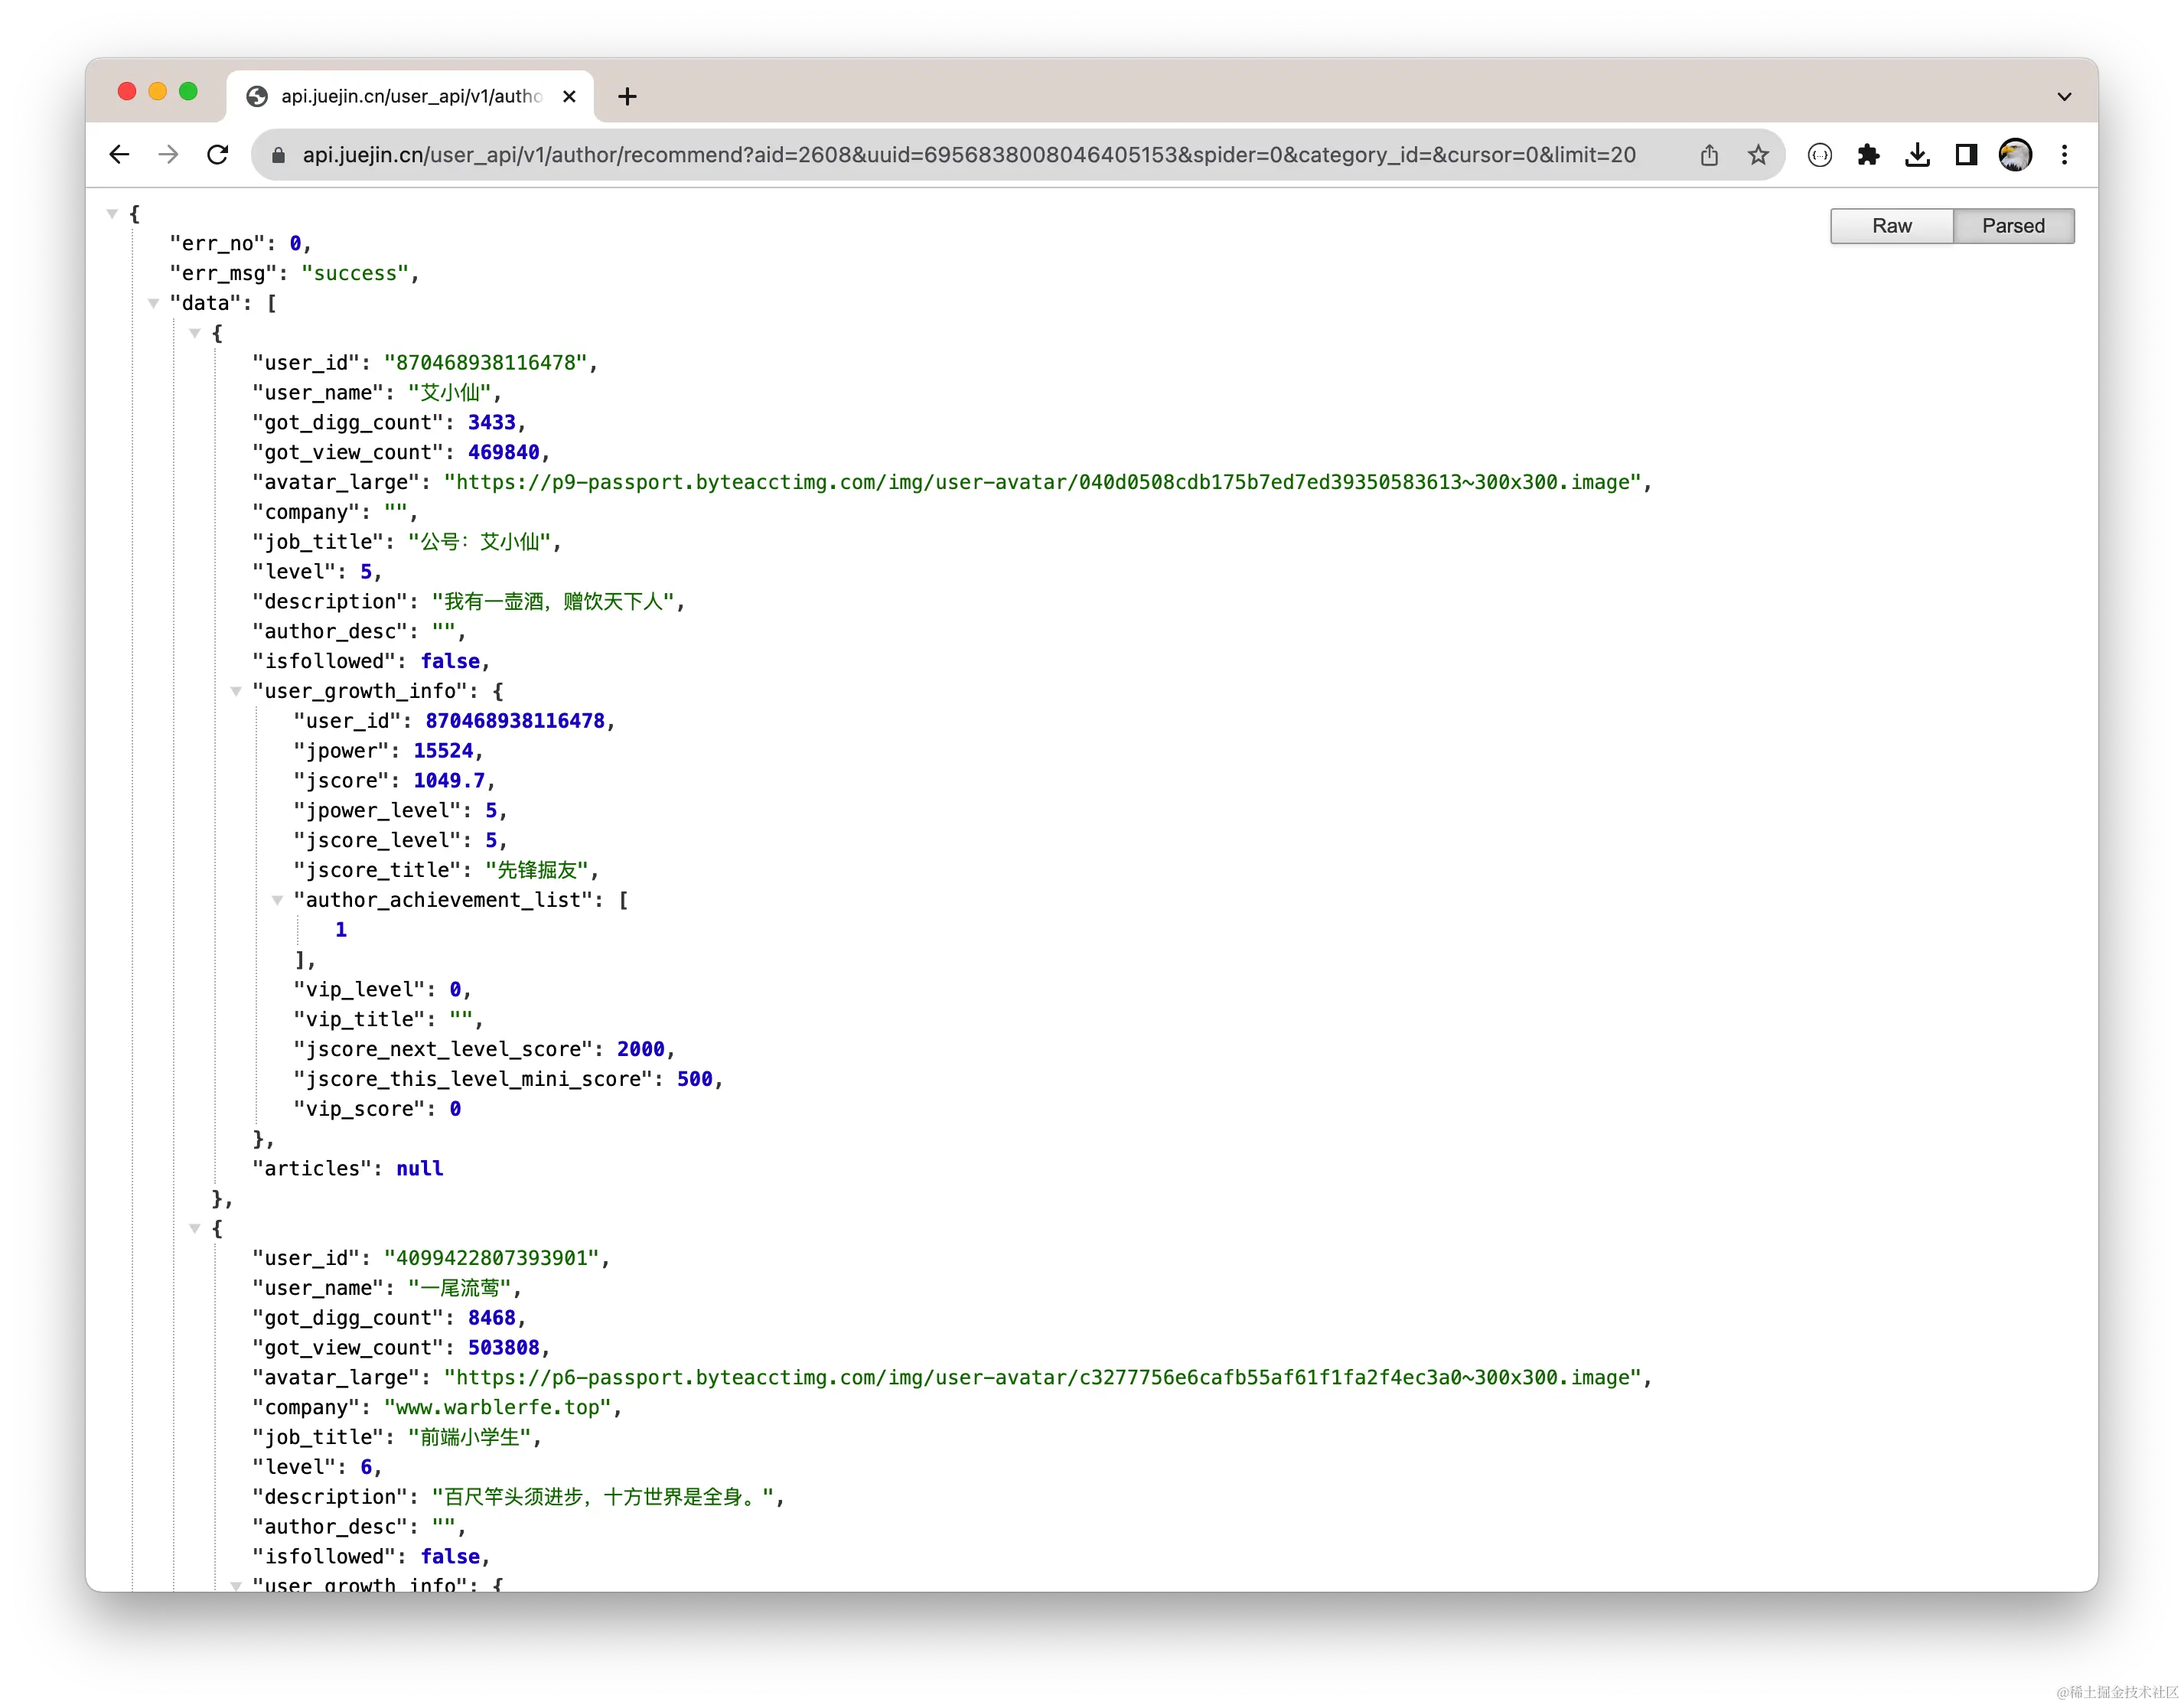Viewport: 2184px width, 1705px height.
Task: Open the puzzle-piece extensions menu
Action: [1868, 155]
